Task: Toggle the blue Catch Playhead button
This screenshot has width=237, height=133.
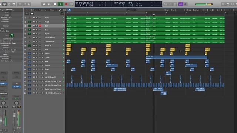Action: click(x=69, y=10)
